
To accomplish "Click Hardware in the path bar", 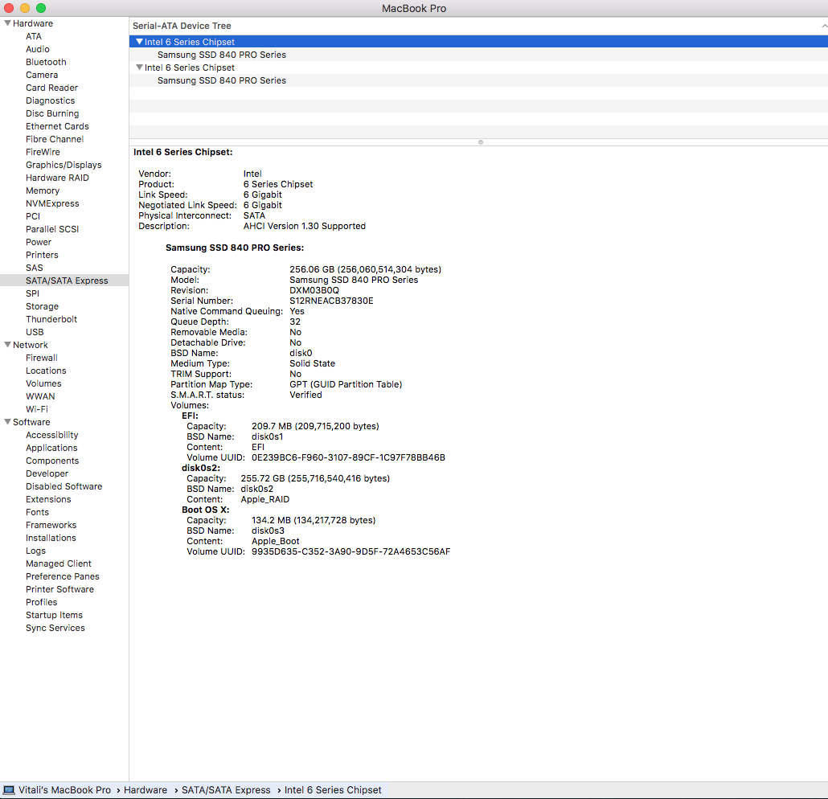I will [x=146, y=790].
